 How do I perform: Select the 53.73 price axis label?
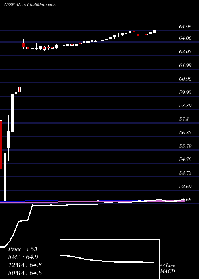click(x=185, y=173)
